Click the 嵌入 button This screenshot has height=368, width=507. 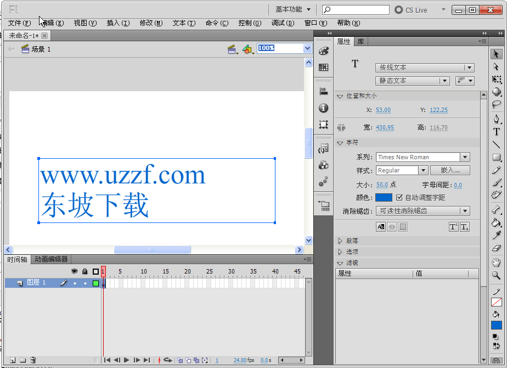[450, 170]
